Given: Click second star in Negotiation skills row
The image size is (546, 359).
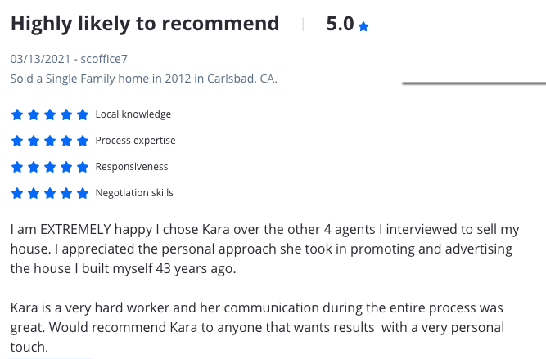Looking at the screenshot, I should pyautogui.click(x=33, y=193).
